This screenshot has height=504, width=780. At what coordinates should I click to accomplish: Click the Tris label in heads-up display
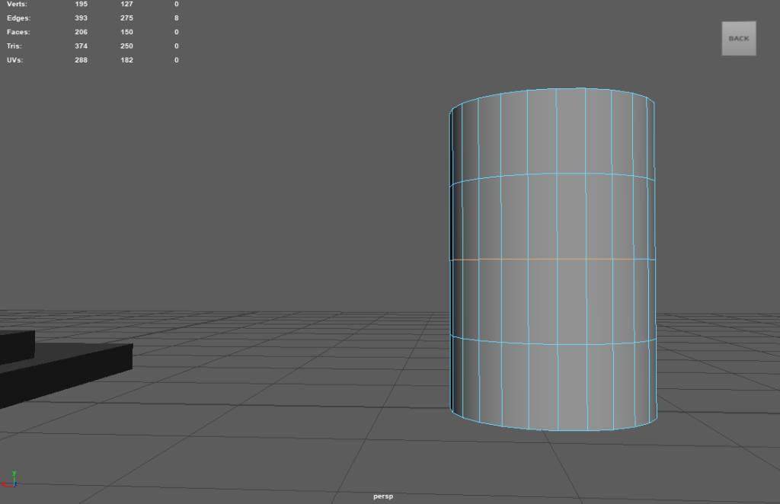14,46
